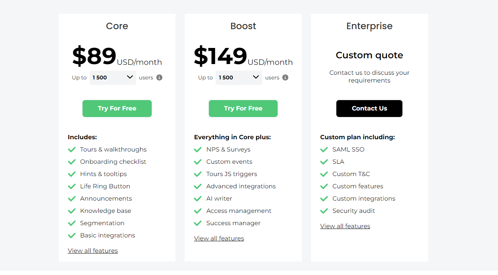Image resolution: width=498 pixels, height=275 pixels.
Task: Open View all features under Core
Action: pos(93,250)
